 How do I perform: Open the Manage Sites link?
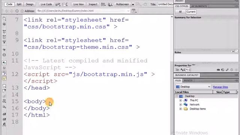tap(220, 87)
